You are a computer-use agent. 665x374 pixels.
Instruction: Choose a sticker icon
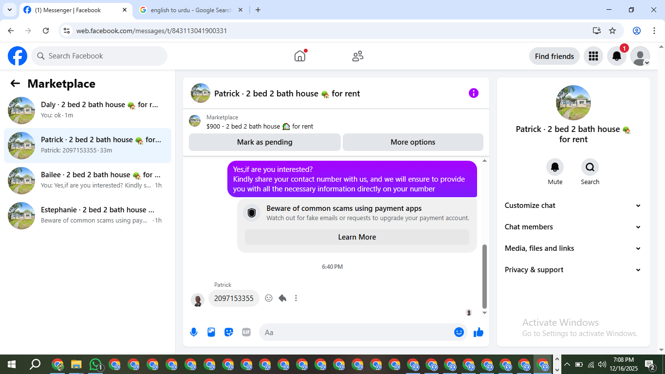click(229, 332)
